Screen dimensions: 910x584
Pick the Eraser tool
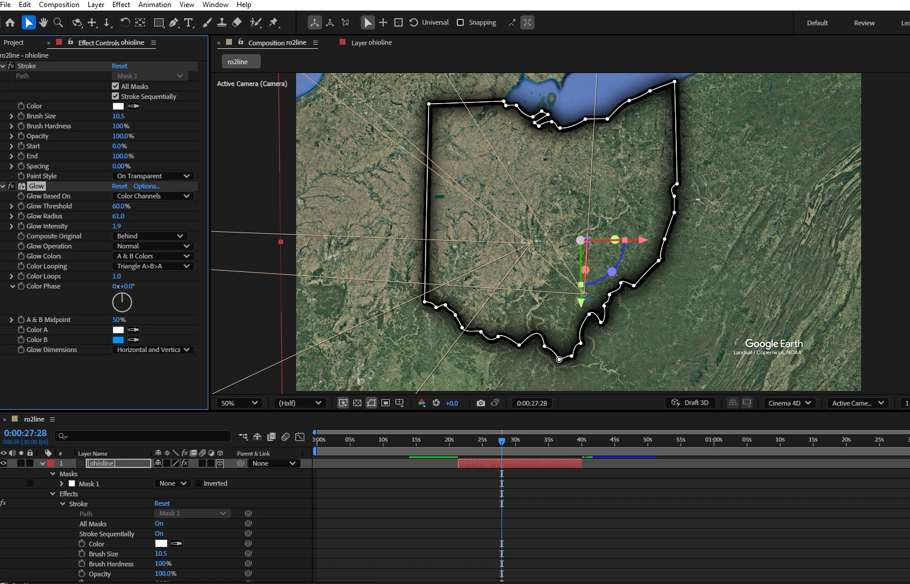tap(237, 22)
